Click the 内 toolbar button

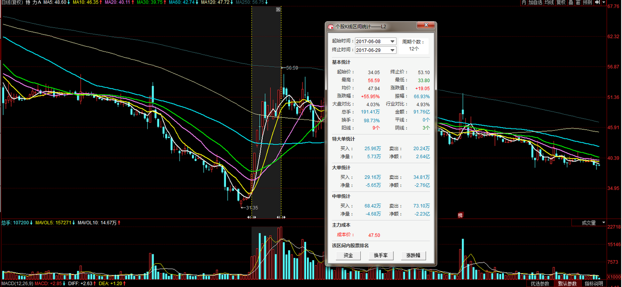524,3
